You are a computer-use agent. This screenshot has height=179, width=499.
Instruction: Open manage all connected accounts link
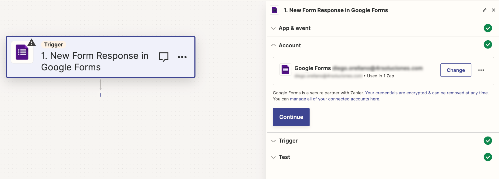pyautogui.click(x=334, y=99)
